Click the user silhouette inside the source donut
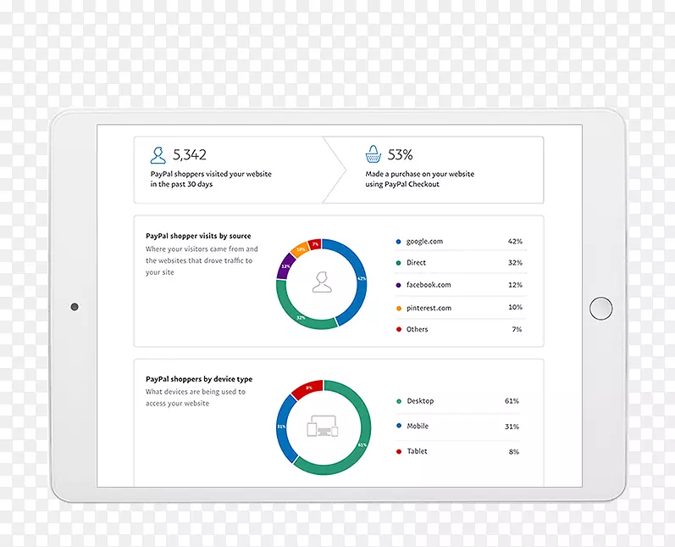The width and height of the screenshot is (675, 547). coord(322,282)
